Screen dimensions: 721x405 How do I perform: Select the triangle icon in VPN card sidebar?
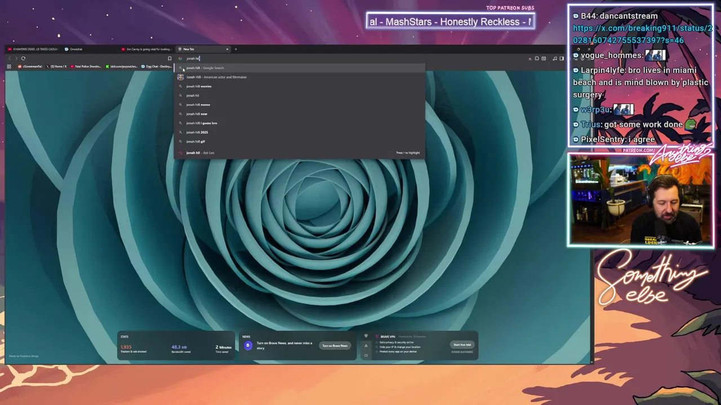click(366, 345)
